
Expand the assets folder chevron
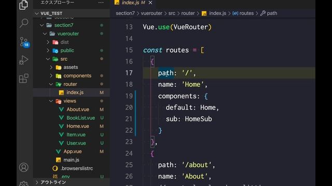tap(51, 67)
